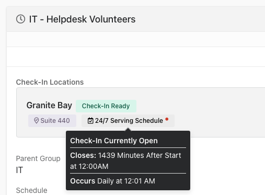Click the map pin icon in Suite 440
The image size is (265, 195).
click(x=36, y=121)
